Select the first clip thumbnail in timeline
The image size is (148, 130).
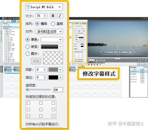(x=8, y=69)
